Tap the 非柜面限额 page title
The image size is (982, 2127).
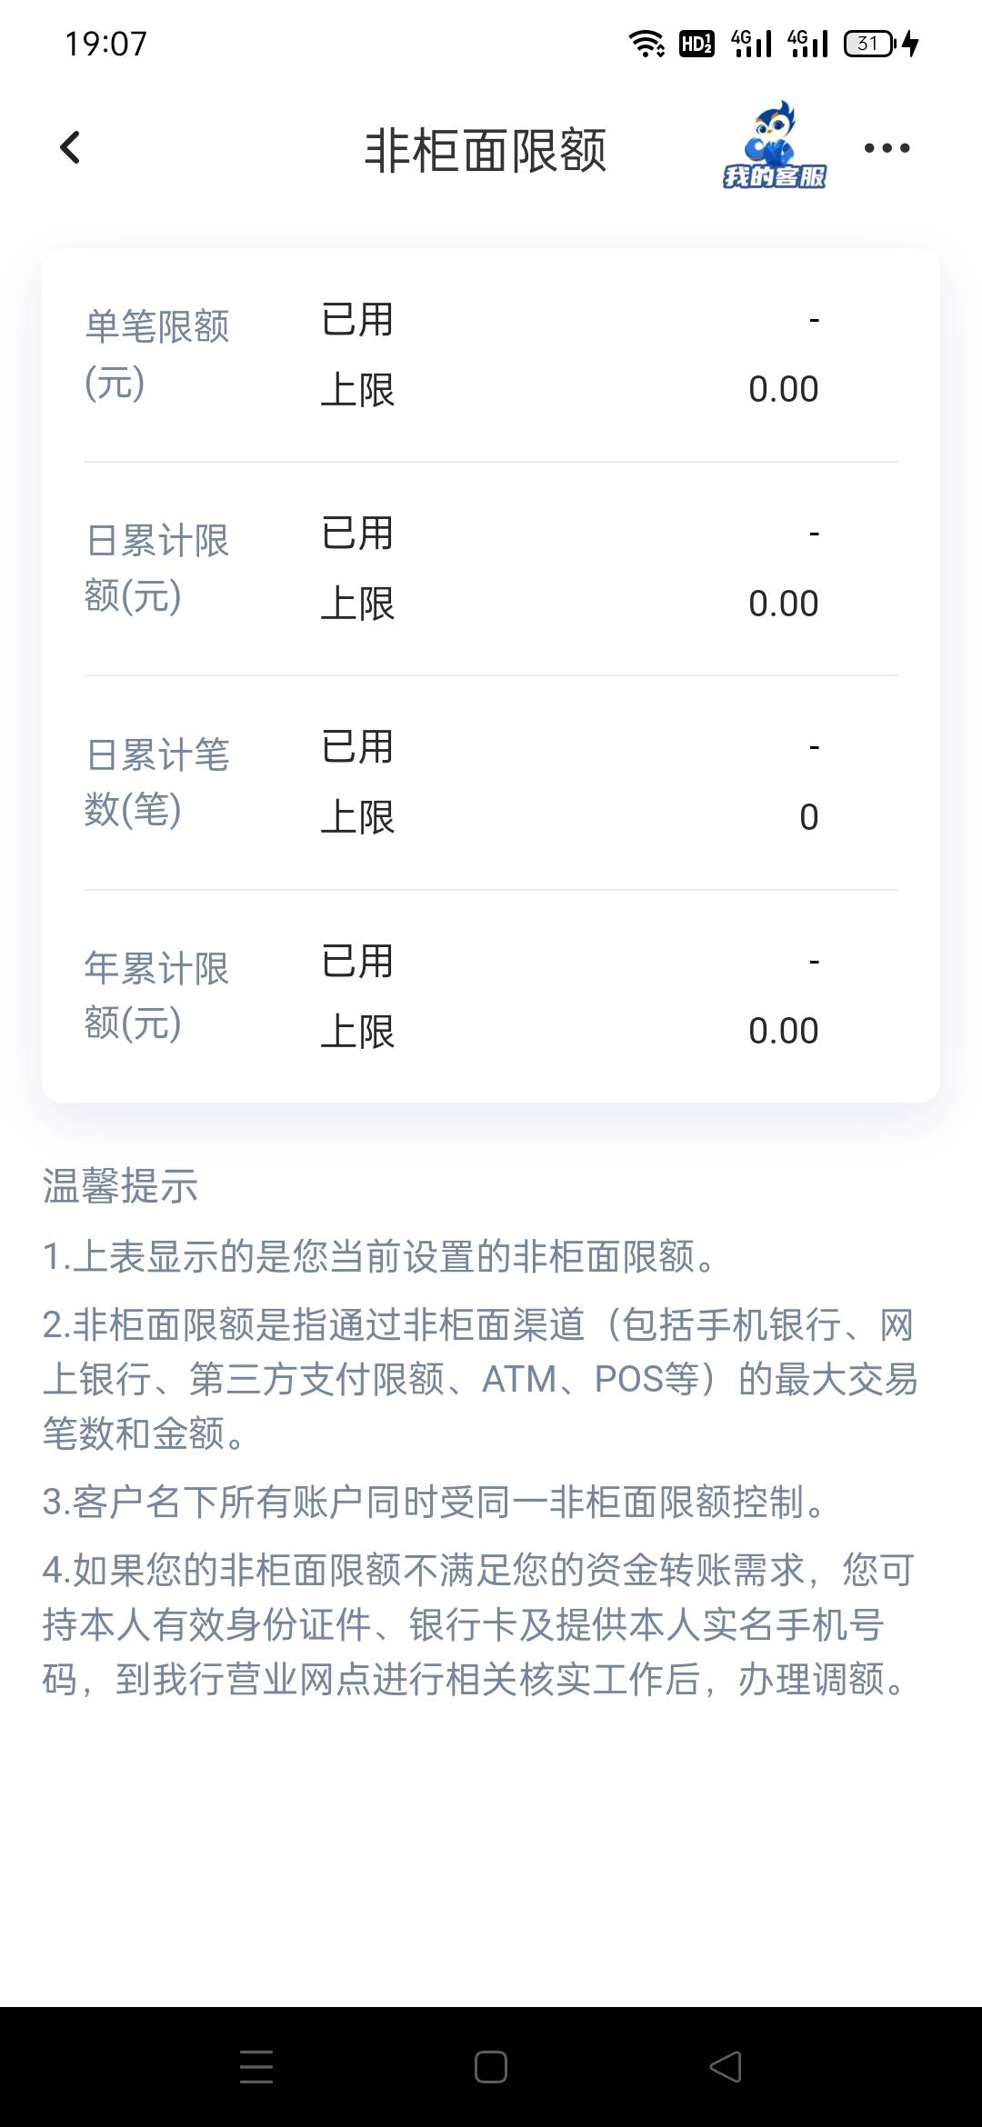click(486, 150)
